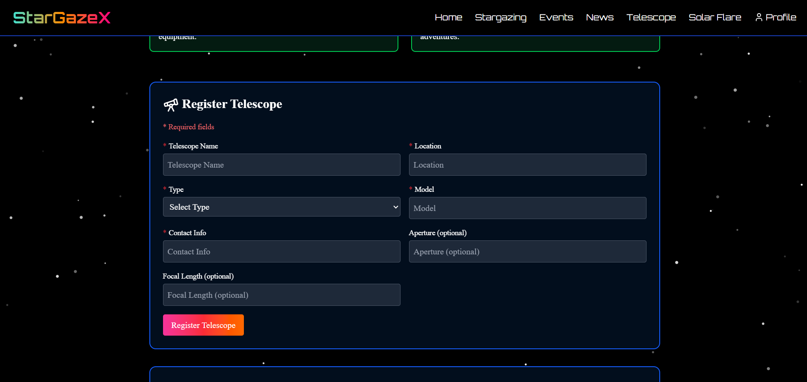Submit with the Register Telescope button
The image size is (807, 382).
(203, 325)
